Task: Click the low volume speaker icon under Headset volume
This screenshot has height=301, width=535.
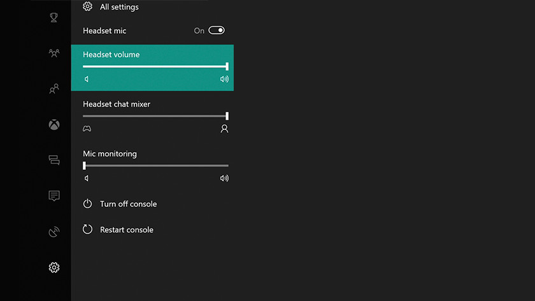Action: click(87, 80)
